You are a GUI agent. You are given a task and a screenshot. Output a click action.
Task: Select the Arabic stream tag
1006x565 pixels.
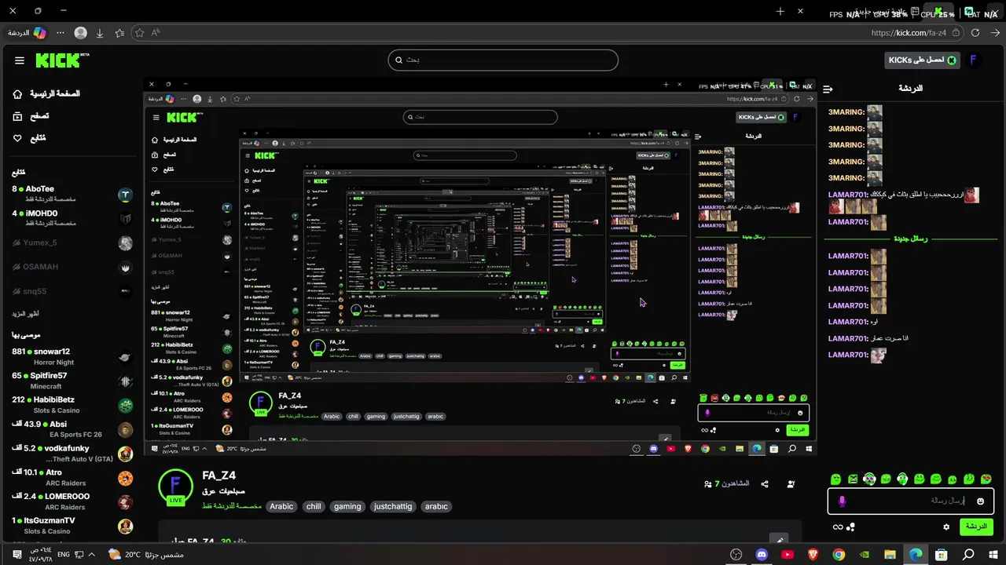tap(281, 506)
